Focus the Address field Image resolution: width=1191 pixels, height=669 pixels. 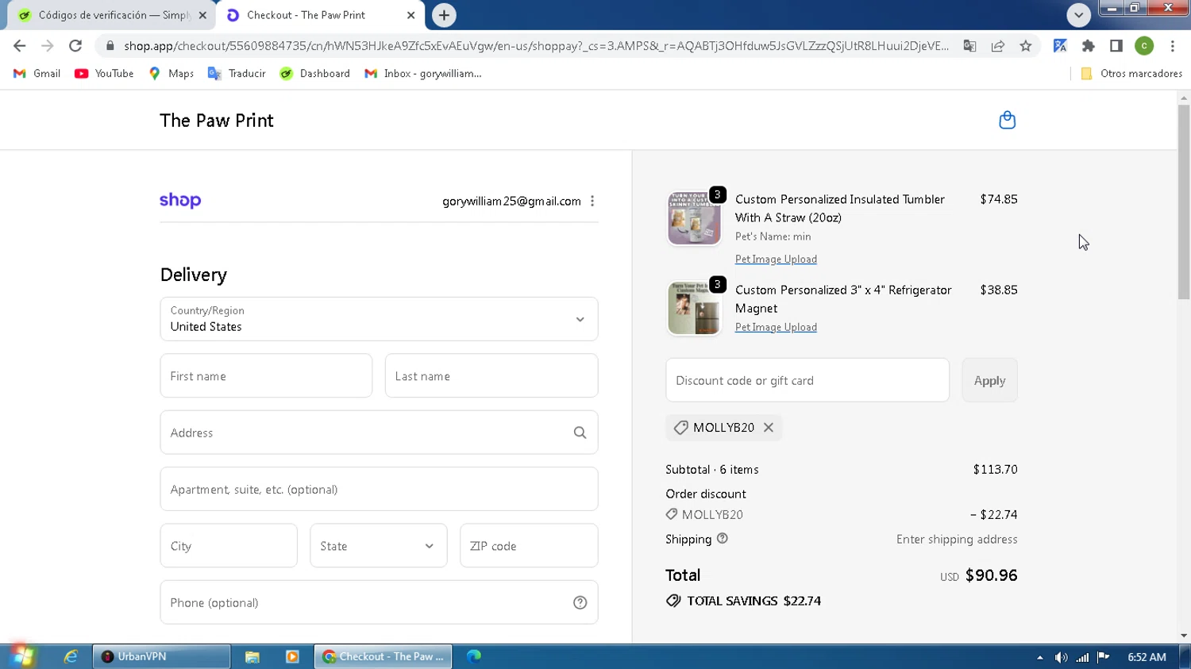click(379, 433)
